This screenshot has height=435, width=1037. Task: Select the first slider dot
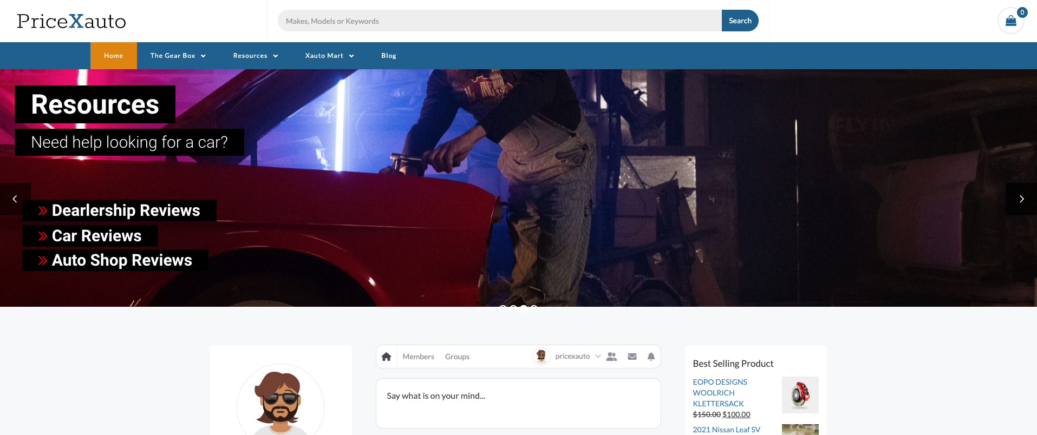tap(503, 309)
